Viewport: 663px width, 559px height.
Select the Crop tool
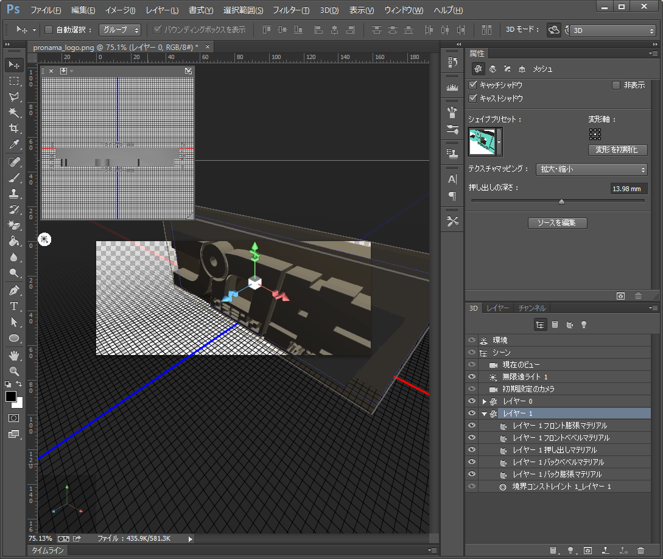14,128
